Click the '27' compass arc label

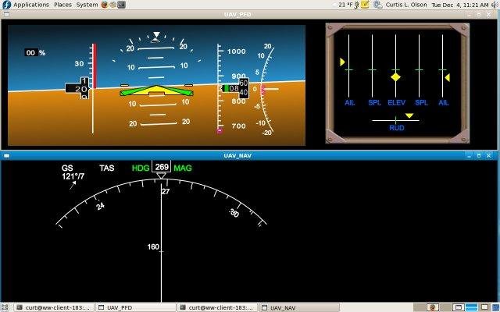[x=166, y=192]
